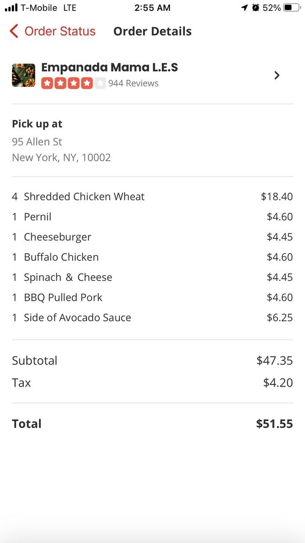Tap the cellular signal bars icon
Viewport: 305px width, 543px height.
(x=11, y=8)
